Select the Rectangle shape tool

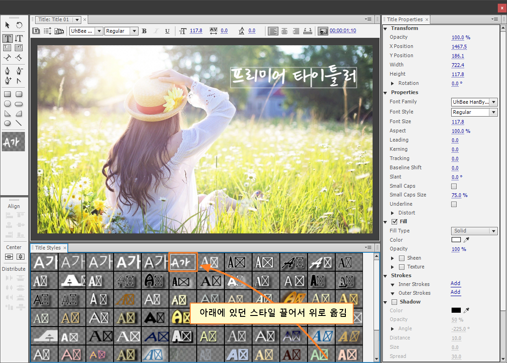[7, 94]
